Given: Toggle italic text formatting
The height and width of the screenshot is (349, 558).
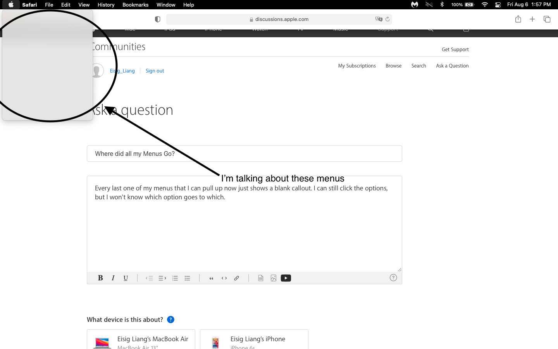Looking at the screenshot, I should click(x=113, y=278).
